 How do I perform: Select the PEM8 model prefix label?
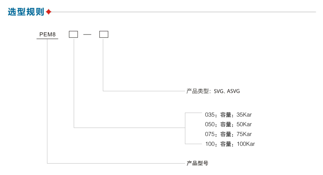(x=47, y=34)
